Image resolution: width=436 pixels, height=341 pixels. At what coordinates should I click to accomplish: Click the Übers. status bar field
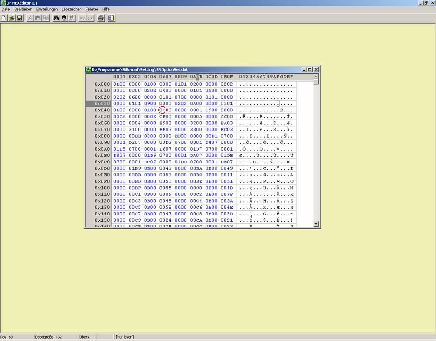tap(85, 337)
